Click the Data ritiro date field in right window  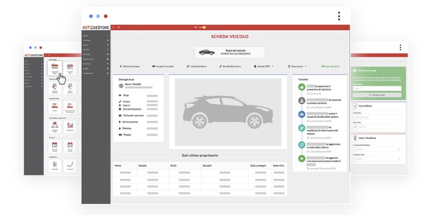(x=377, y=127)
